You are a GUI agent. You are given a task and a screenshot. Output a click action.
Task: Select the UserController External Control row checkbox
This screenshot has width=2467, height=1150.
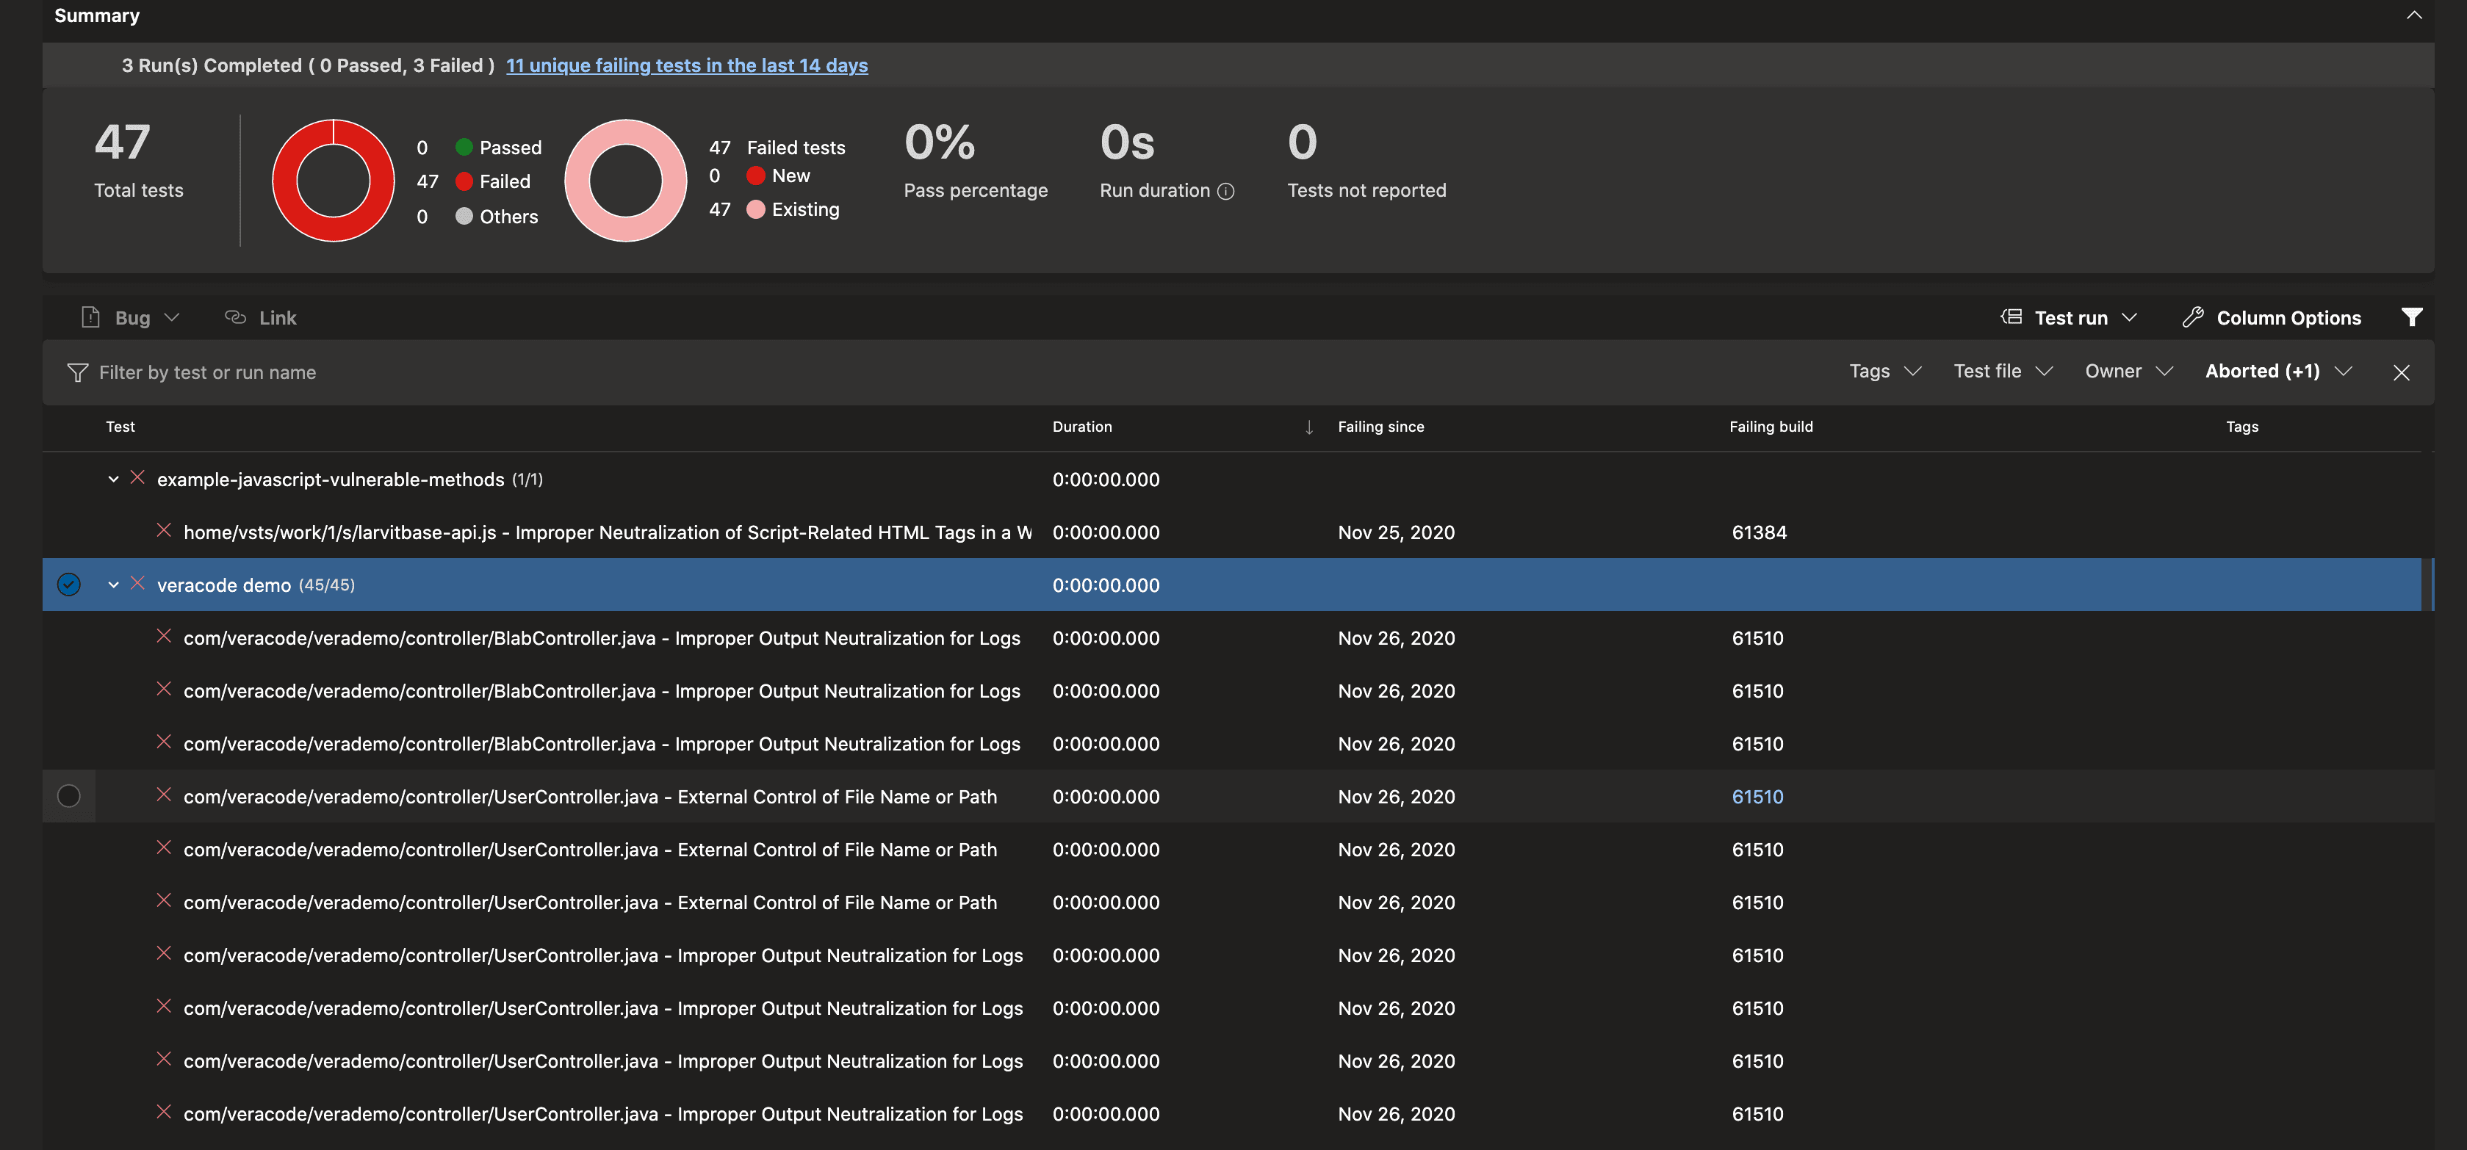coord(68,795)
